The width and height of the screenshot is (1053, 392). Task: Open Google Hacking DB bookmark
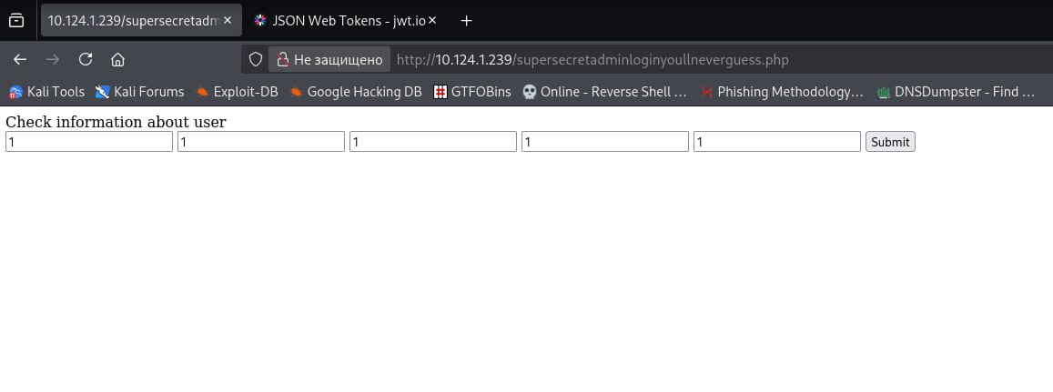click(355, 92)
